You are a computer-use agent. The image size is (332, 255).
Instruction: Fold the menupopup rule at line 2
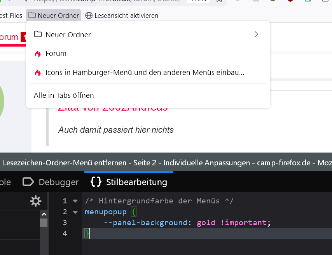point(75,212)
